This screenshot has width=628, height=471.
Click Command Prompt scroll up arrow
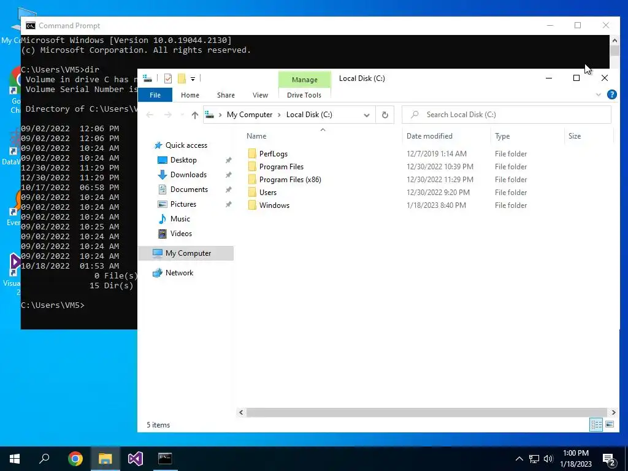615,40
